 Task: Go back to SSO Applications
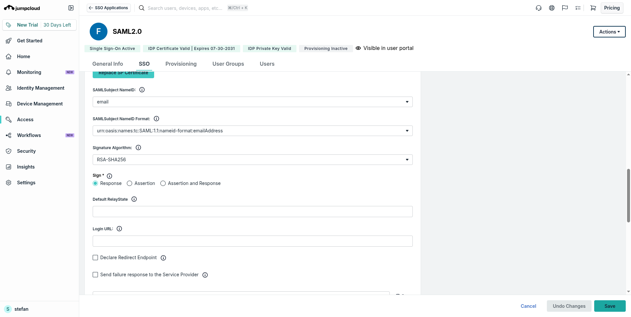109,8
